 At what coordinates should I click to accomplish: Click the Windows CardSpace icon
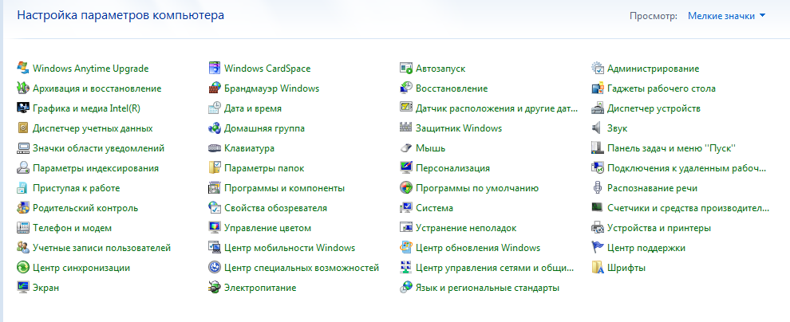[215, 68]
